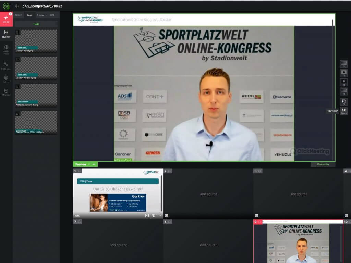Switch to the Singular tab
The width and height of the screenshot is (351, 263).
41,15
